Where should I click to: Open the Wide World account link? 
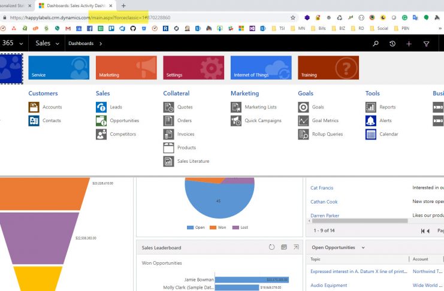(x=427, y=285)
